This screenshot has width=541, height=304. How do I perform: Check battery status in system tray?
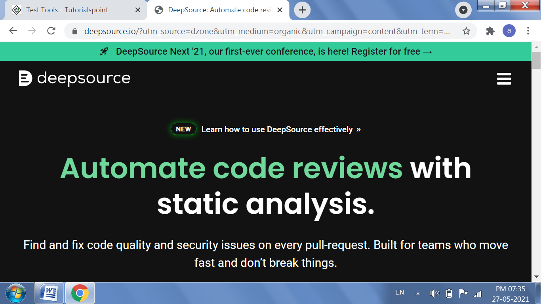point(449,293)
